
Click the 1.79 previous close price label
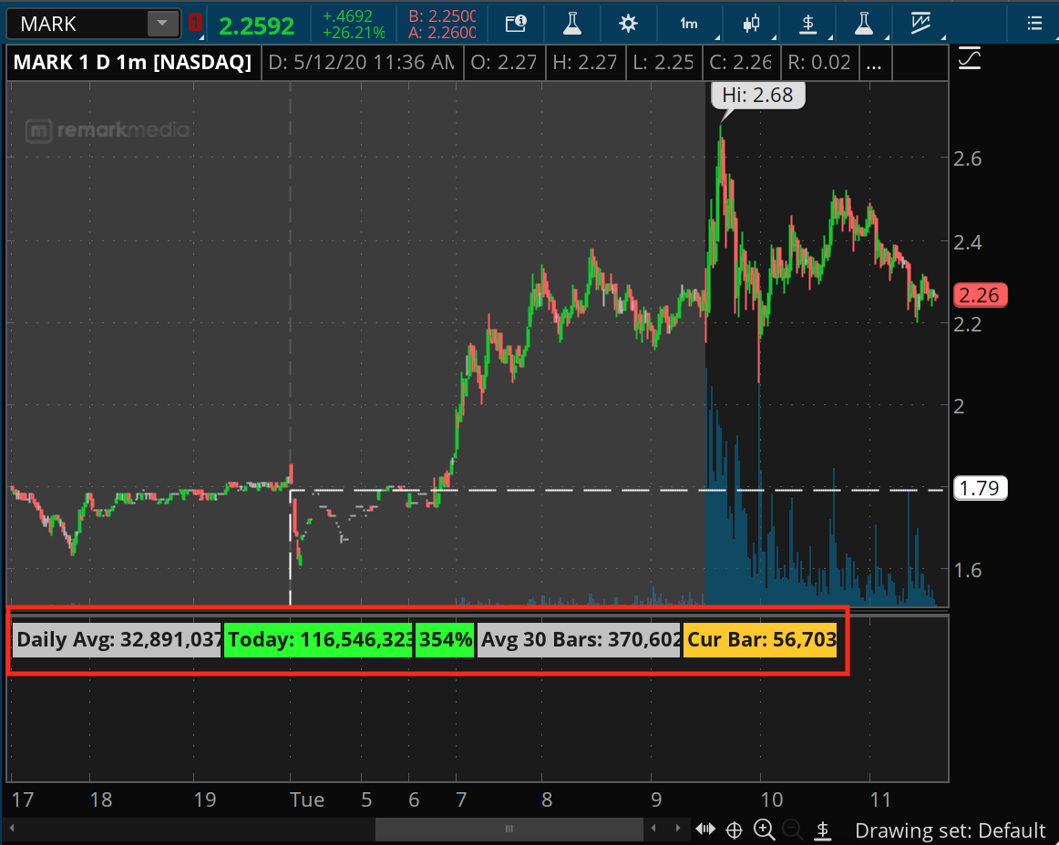(x=980, y=488)
